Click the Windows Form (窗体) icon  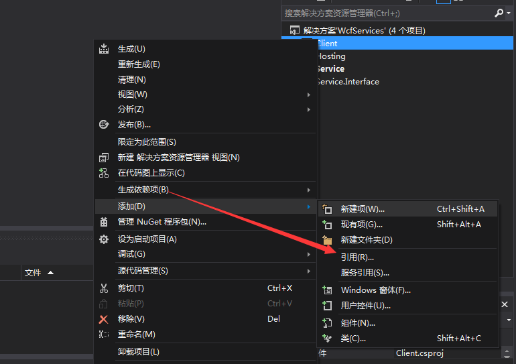click(327, 290)
